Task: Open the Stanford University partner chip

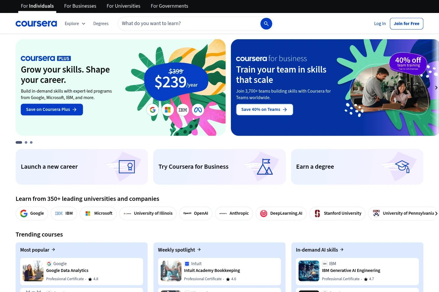Action: click(337, 213)
